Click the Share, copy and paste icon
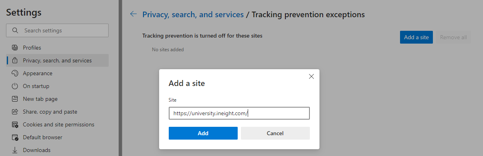 pos(15,112)
